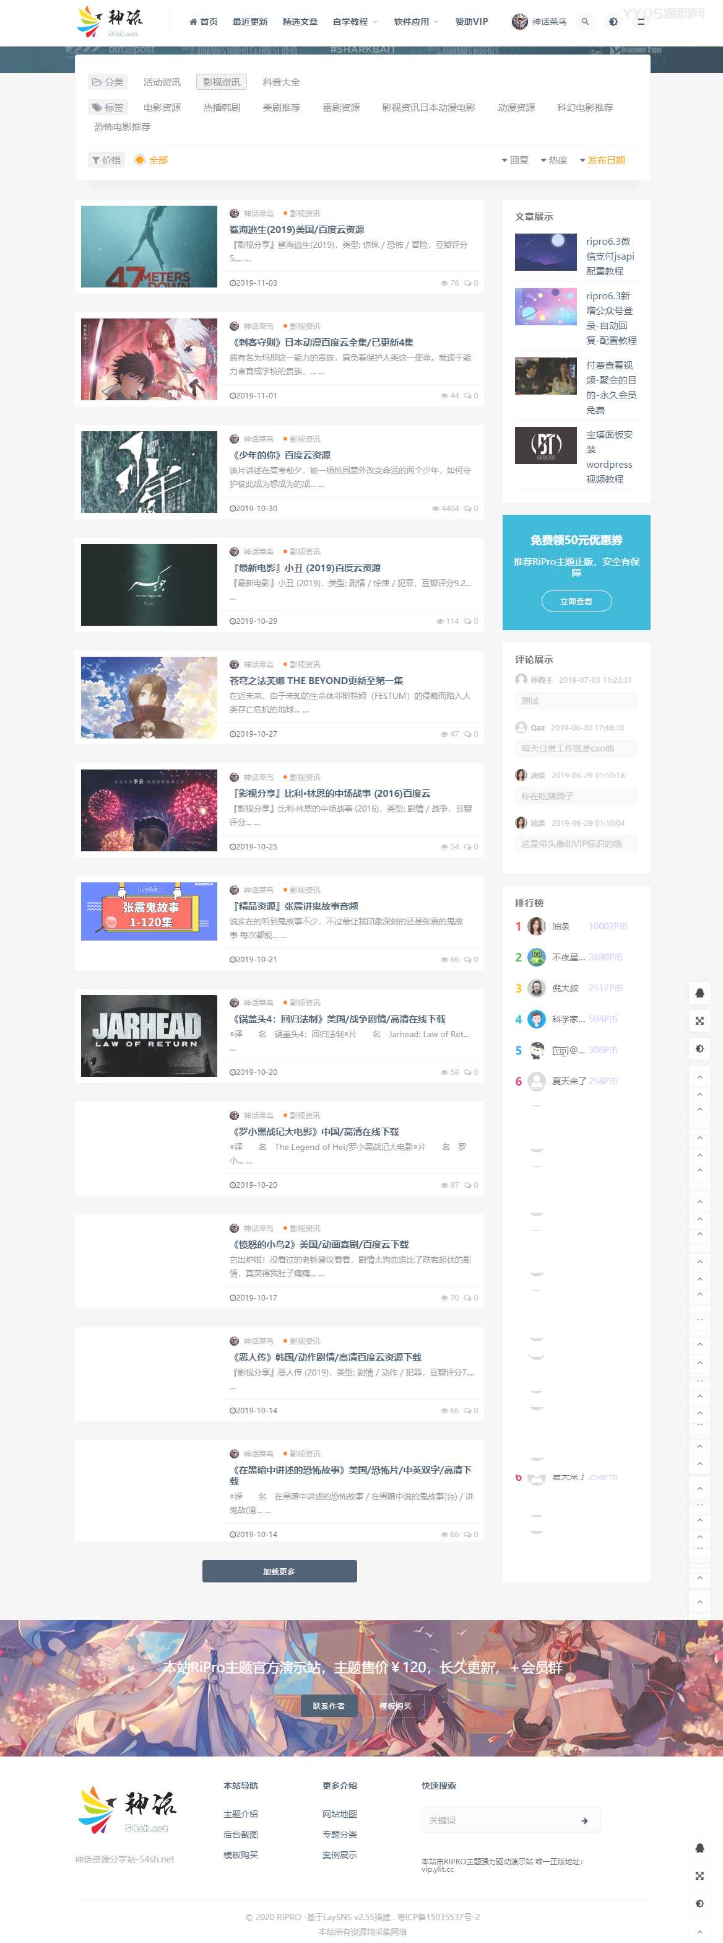Screen dimensions: 723x1943
Task: Click the home icon beside 首页
Action: point(194,22)
